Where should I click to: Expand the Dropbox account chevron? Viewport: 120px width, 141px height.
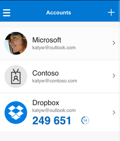(114, 112)
